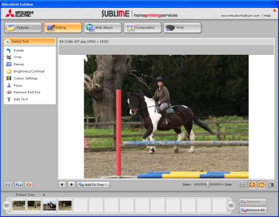The image size is (279, 217).
Task: Toggle the side panel view icon
Action: point(271,185)
